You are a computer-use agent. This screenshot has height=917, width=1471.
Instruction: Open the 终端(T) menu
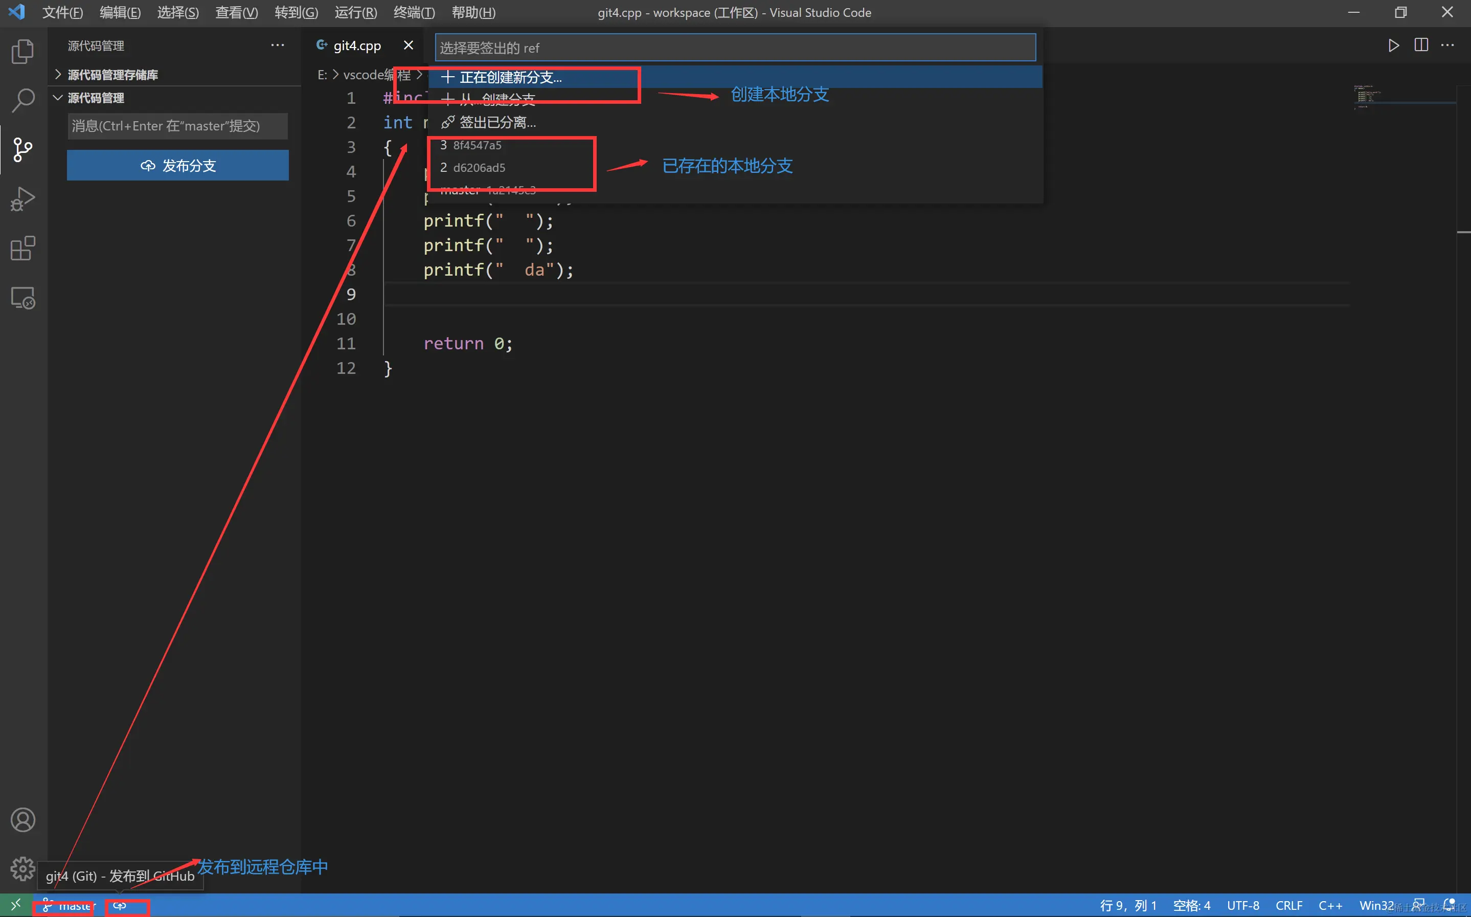(x=414, y=13)
